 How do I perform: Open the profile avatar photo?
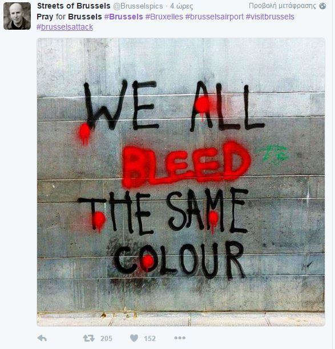(17, 16)
